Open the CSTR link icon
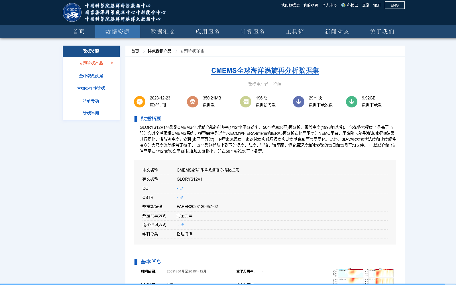The height and width of the screenshot is (285, 456). pos(181,198)
